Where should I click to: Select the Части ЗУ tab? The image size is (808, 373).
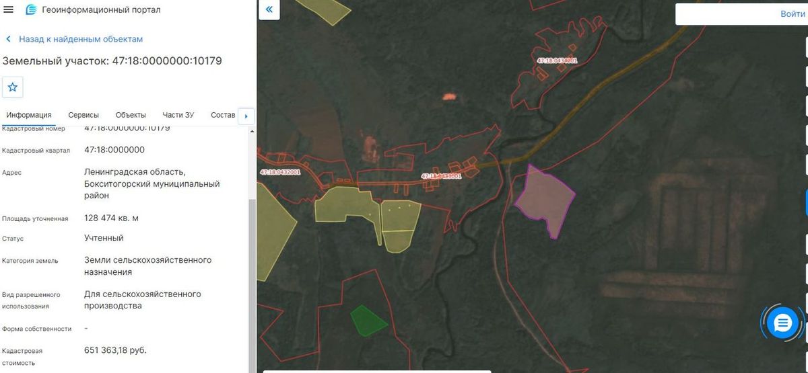[x=178, y=115]
